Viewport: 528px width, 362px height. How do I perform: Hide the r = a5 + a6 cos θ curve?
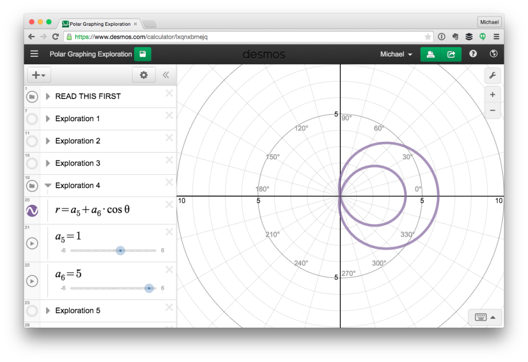click(x=31, y=210)
